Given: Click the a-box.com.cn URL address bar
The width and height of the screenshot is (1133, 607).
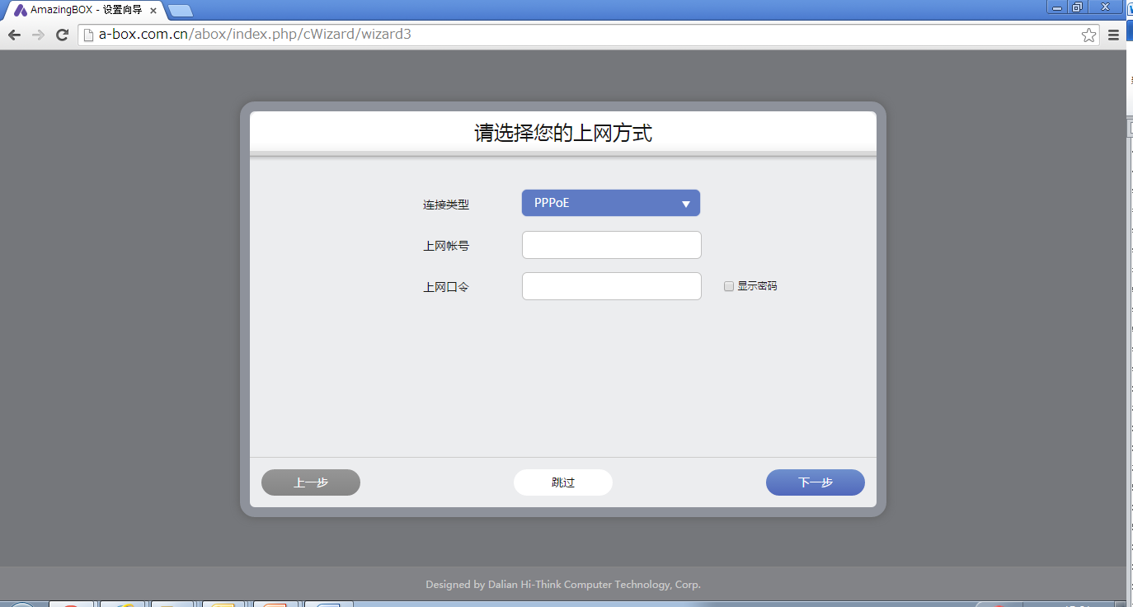Looking at the screenshot, I should click(577, 35).
